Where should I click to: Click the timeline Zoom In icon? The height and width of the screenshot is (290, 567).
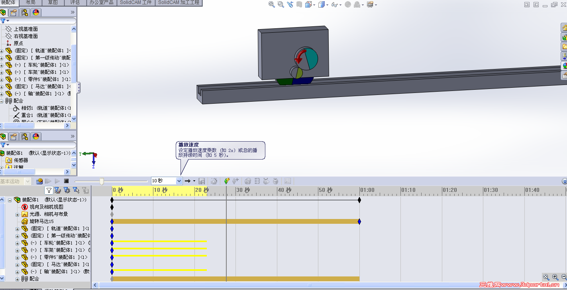coord(555,277)
